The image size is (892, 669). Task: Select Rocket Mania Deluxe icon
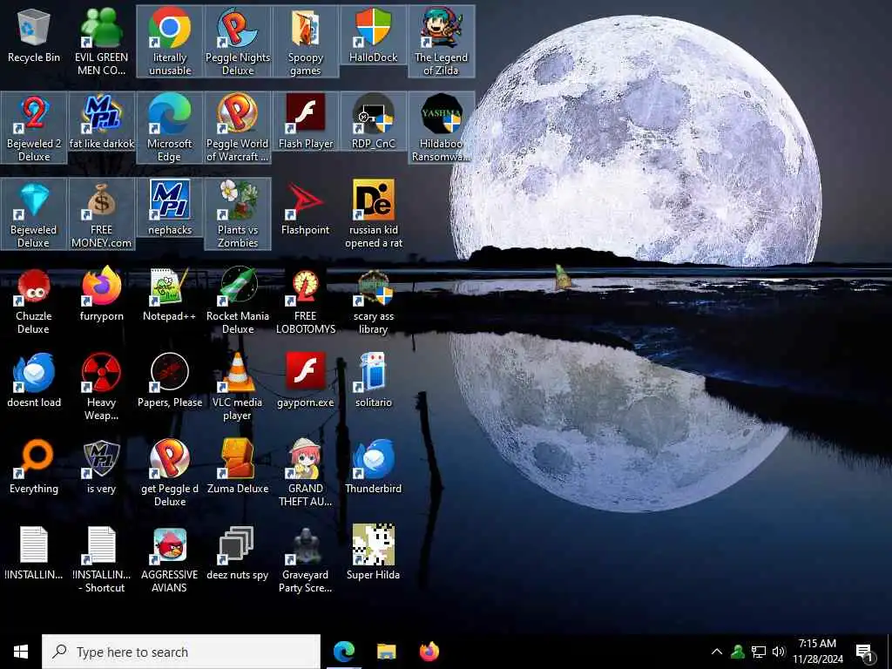coord(238,301)
